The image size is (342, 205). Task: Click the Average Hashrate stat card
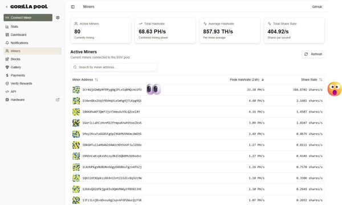pyautogui.click(x=230, y=31)
